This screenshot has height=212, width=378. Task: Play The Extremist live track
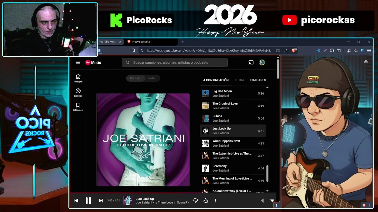pyautogui.click(x=233, y=156)
